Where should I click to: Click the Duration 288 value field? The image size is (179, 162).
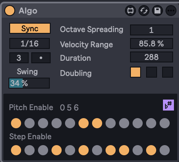coord(152,57)
